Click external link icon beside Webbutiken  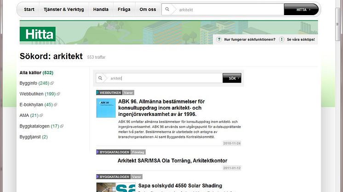(58, 94)
